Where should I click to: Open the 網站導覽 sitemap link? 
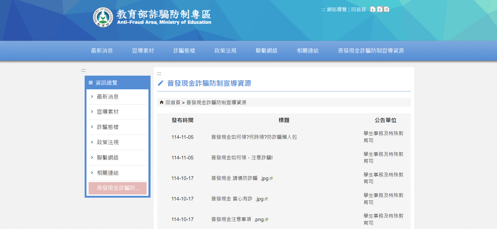(x=337, y=9)
